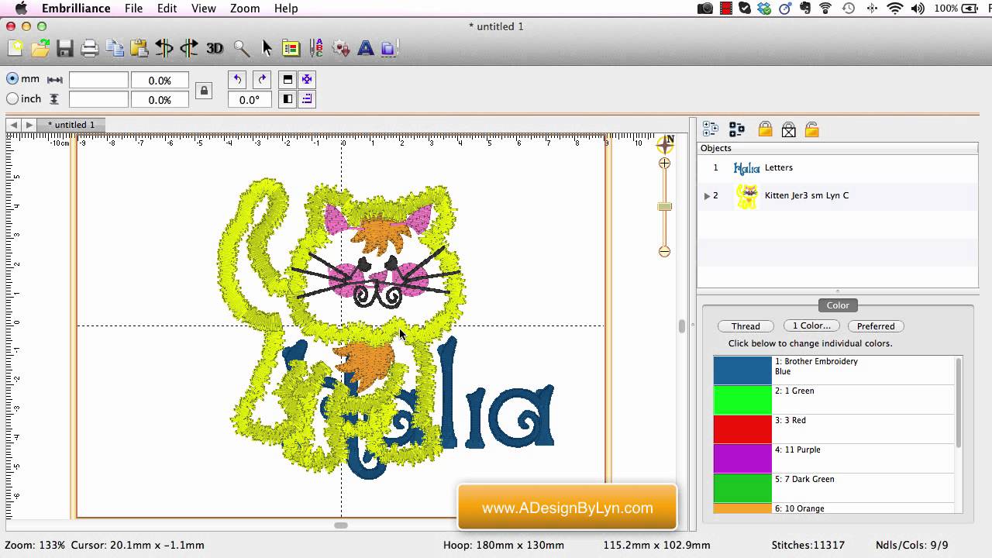Change the 3 Red color swatch
This screenshot has height=558, width=992.
click(x=742, y=429)
